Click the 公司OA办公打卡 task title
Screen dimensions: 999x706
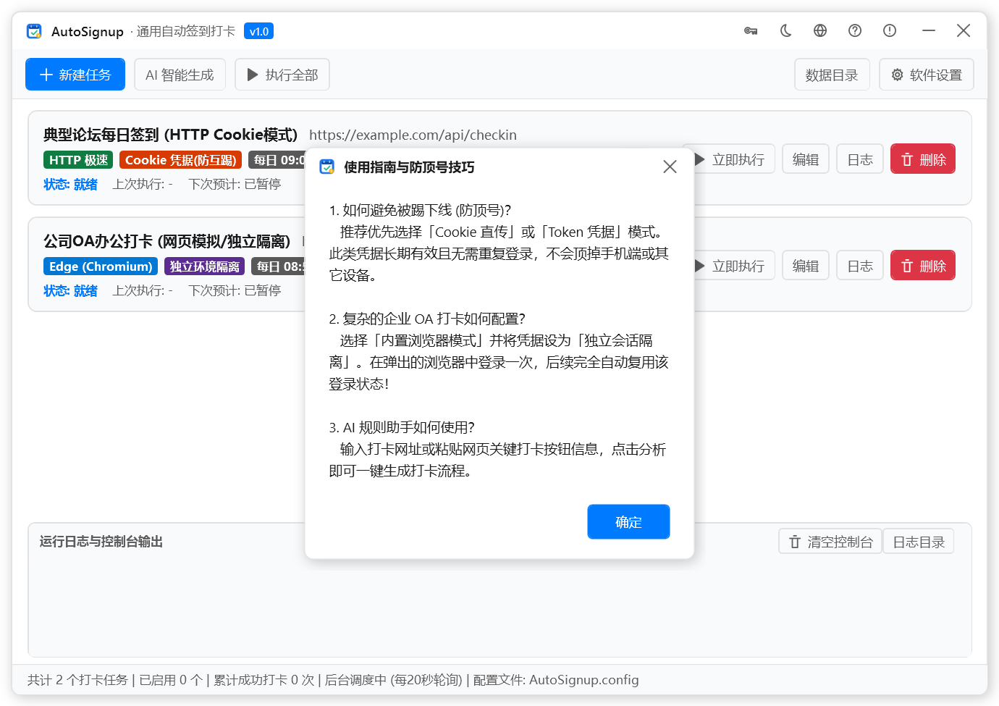[166, 241]
